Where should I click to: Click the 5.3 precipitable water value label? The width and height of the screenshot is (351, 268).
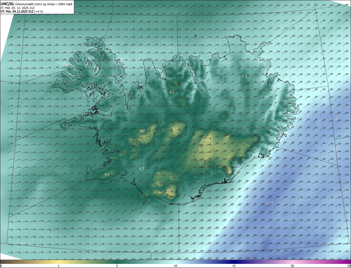pyautogui.click(x=101, y=55)
